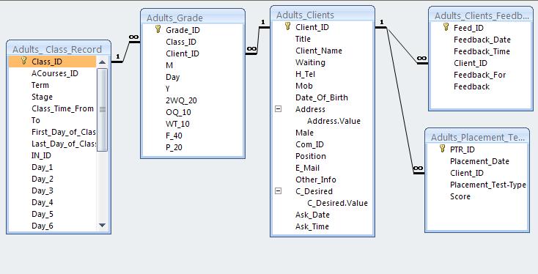This screenshot has height=274, width=538.
Task: Select the Male field
Action: (304, 133)
